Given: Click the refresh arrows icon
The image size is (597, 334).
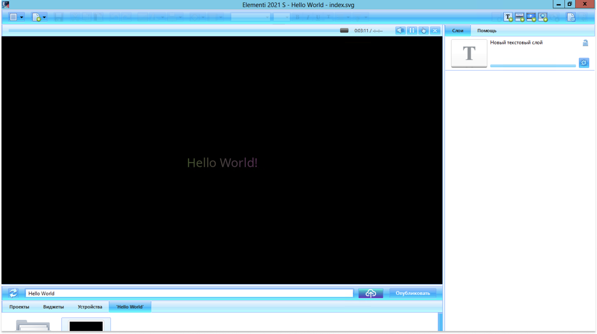Looking at the screenshot, I should click(13, 293).
